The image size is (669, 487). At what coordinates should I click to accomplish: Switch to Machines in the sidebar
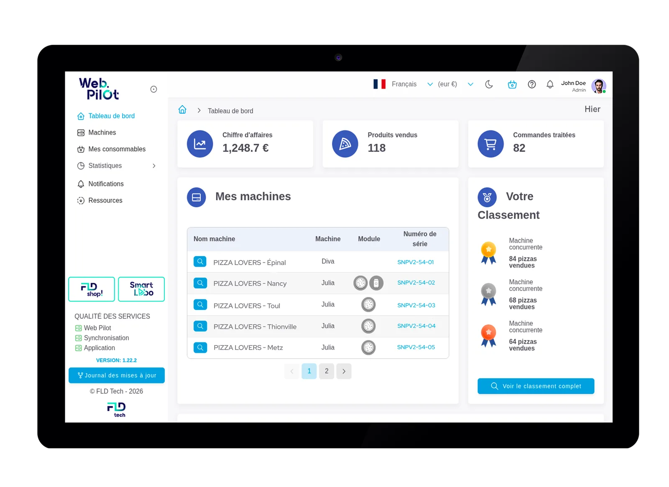102,133
